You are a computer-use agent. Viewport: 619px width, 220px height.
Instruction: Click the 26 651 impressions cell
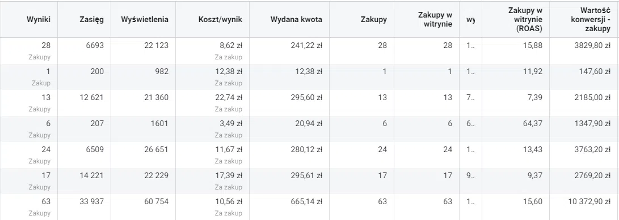pyautogui.click(x=156, y=149)
